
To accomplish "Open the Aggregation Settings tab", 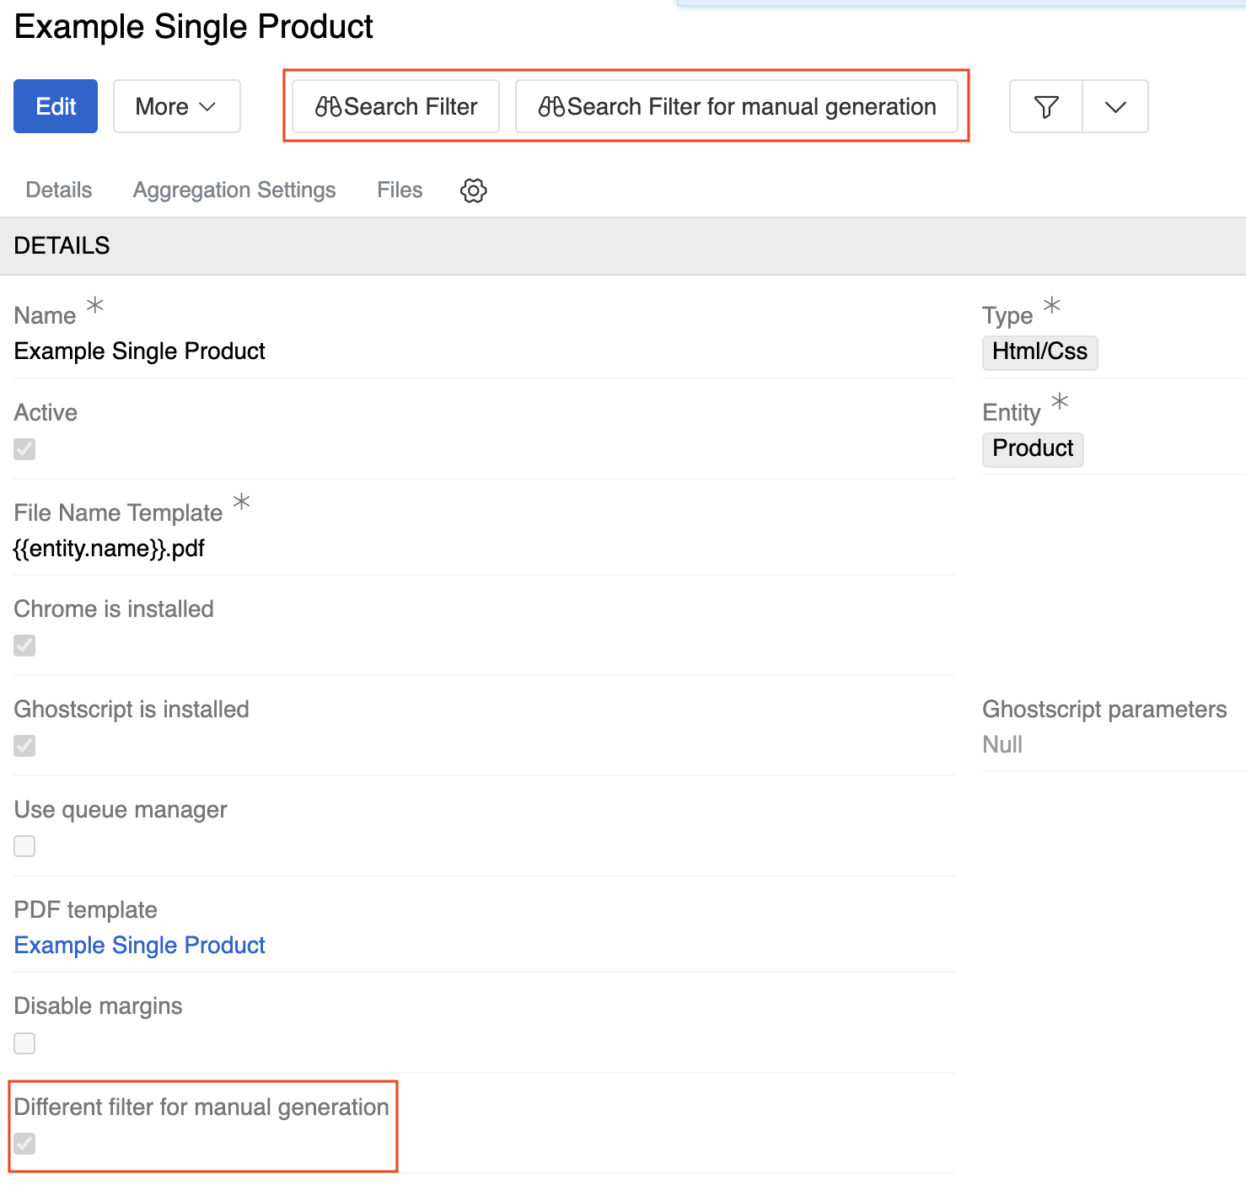I will tap(234, 190).
